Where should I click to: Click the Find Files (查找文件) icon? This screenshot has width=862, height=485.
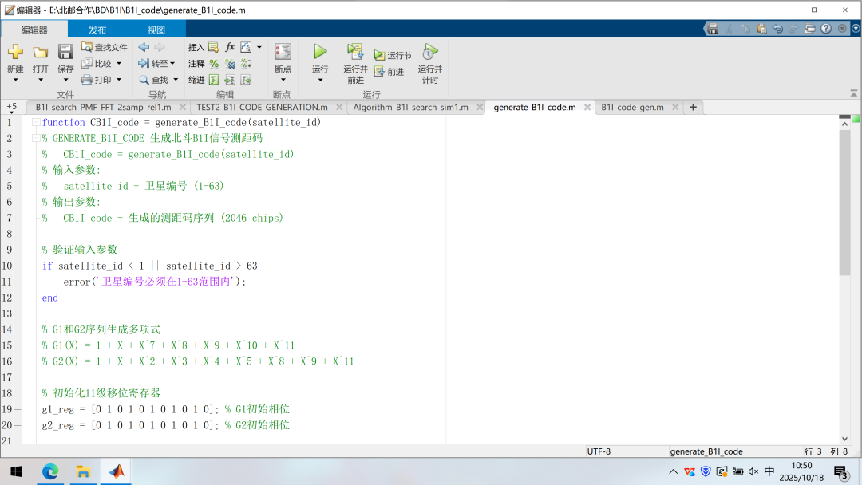pyautogui.click(x=87, y=48)
